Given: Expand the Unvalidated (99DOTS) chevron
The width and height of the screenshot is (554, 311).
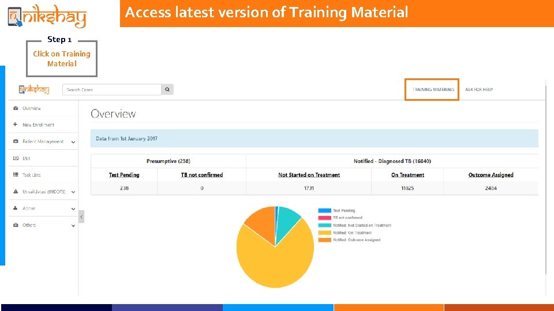Looking at the screenshot, I should point(73,192).
